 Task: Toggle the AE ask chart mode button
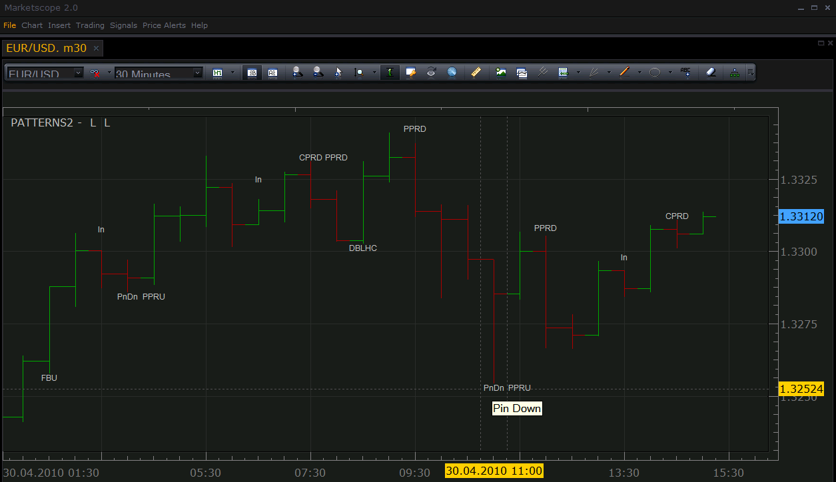point(272,73)
